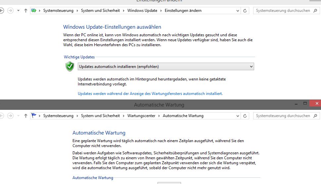Image resolution: width=321 pixels, height=184 pixels.
Task: Go back in Automatische Wartung window
Action: click(1, 116)
